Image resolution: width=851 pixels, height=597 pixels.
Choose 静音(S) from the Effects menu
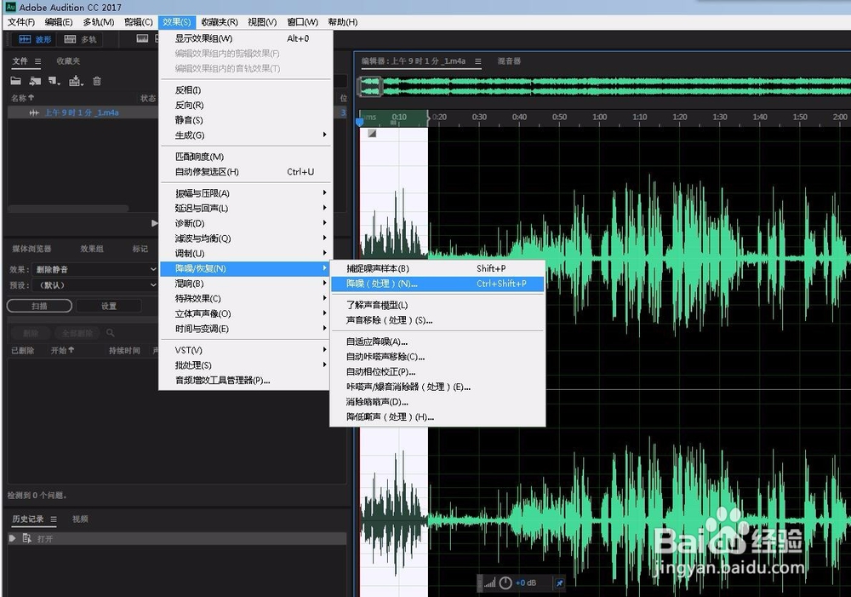tap(245, 120)
